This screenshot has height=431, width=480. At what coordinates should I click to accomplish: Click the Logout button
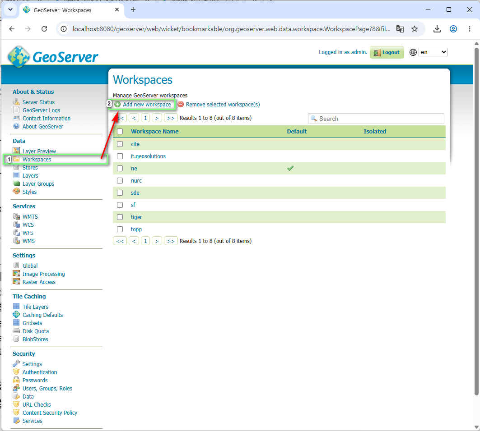coord(387,52)
